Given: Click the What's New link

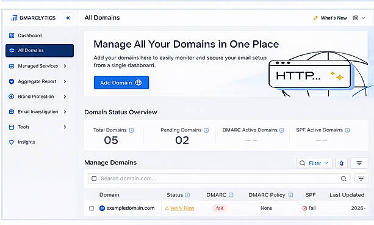Looking at the screenshot, I should tap(334, 18).
